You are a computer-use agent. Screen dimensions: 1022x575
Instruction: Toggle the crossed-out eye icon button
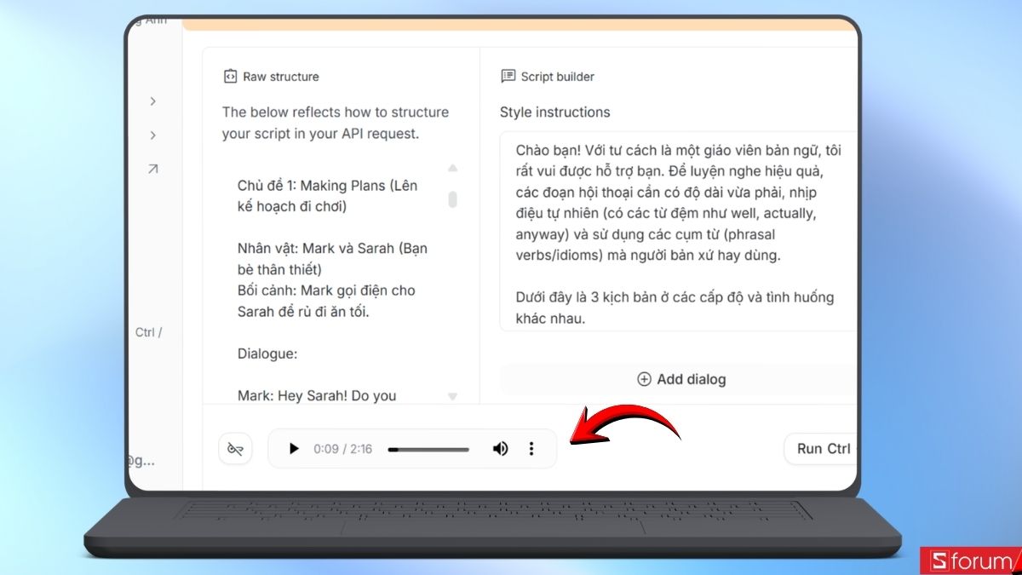click(x=235, y=449)
